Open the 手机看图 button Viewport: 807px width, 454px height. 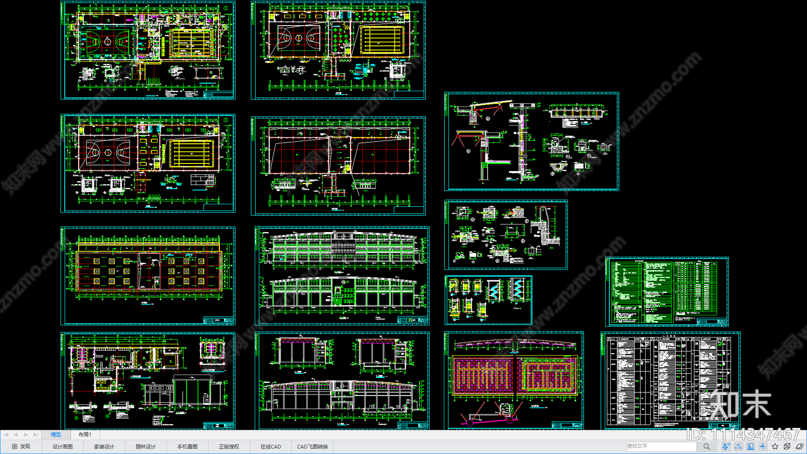click(187, 446)
